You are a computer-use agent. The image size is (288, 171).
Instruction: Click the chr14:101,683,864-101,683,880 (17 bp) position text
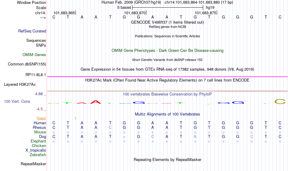[199, 2]
